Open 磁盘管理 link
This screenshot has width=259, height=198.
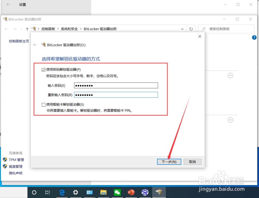click(x=16, y=166)
